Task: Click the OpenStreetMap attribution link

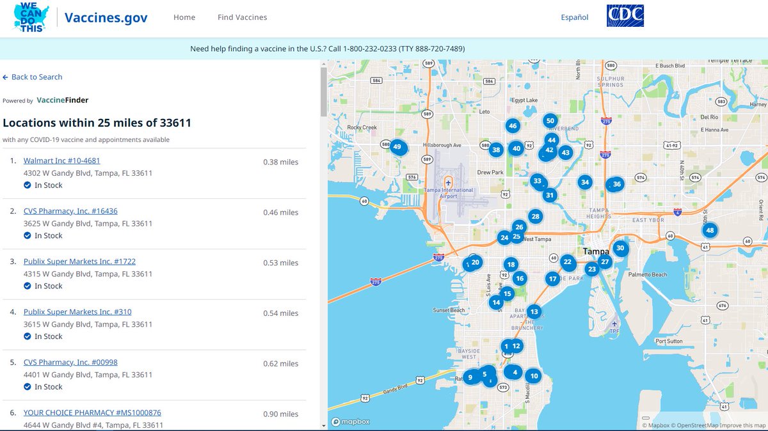Action: (x=694, y=425)
